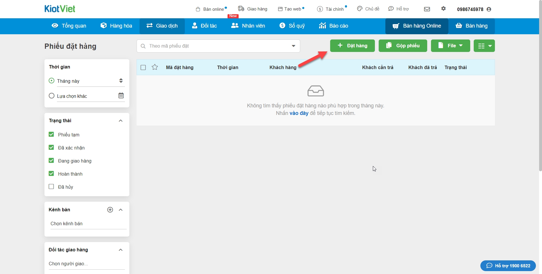Enable the Đã hủy status checkbox
Screen dimensions: 542x274
coord(51,187)
